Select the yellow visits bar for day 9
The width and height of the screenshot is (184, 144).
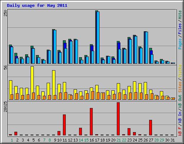[54, 85]
